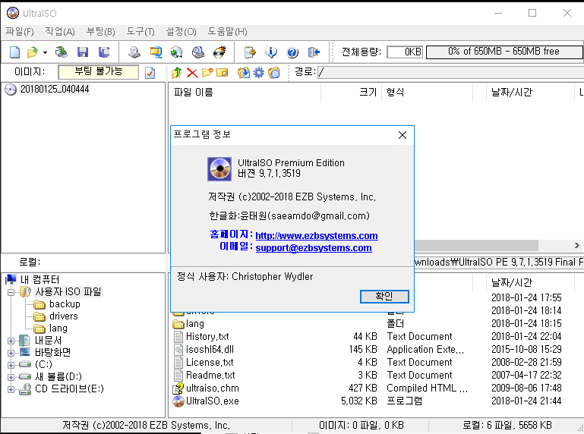Click the Convert image format icon
The image size is (584, 434).
click(x=156, y=52)
